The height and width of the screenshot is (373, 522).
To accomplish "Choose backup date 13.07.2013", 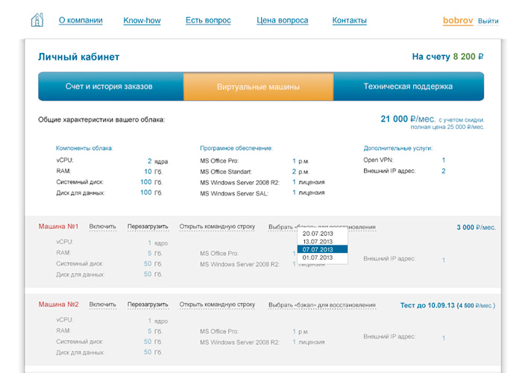I will (x=322, y=242).
